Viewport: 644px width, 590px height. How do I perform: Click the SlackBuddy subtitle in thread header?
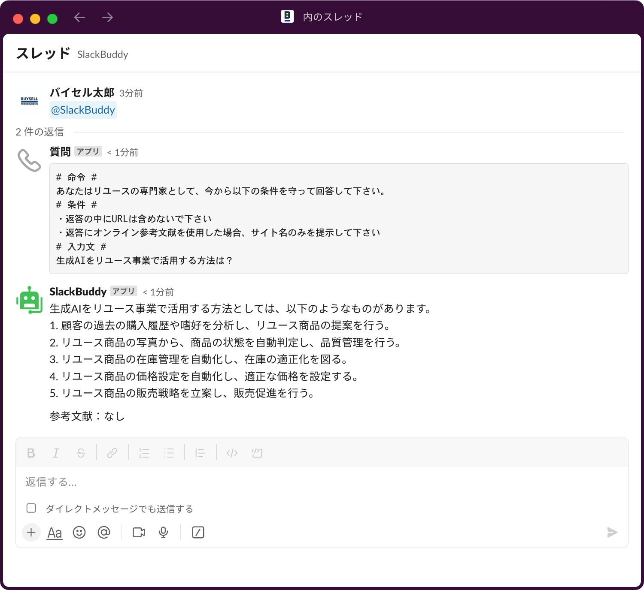103,54
